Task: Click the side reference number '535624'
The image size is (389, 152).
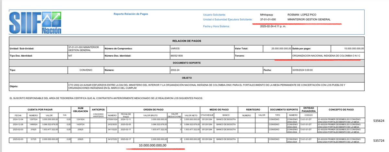Action: [x=379, y=120]
